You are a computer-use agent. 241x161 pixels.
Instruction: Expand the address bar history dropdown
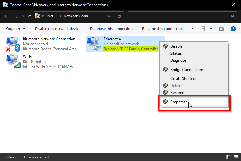point(109,16)
